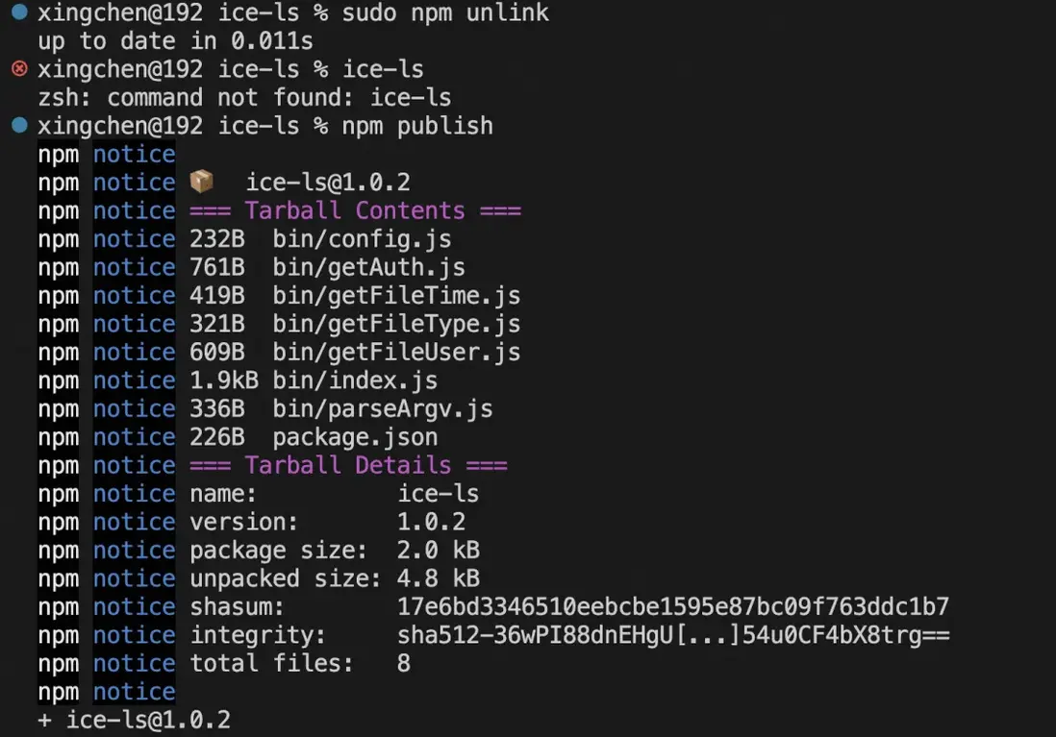Viewport: 1056px width, 737px height.
Task: Open the bin/config.js file path
Action: (x=362, y=238)
